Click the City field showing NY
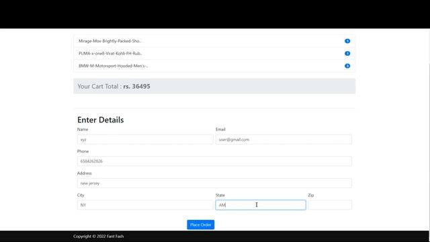The width and height of the screenshot is (430, 242). (x=145, y=205)
